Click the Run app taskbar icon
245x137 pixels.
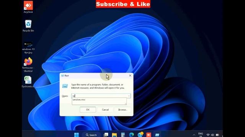click(157, 135)
